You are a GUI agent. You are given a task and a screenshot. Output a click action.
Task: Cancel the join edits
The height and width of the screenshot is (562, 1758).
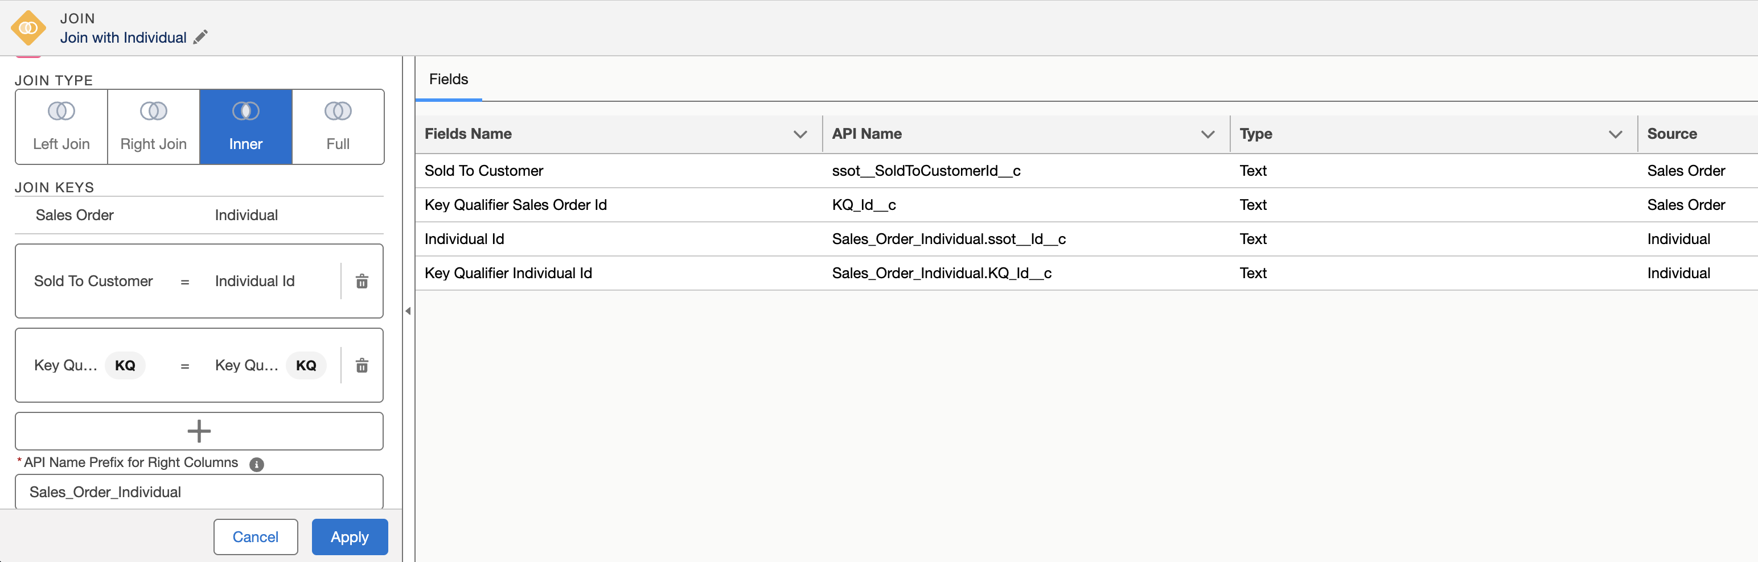pyautogui.click(x=255, y=537)
